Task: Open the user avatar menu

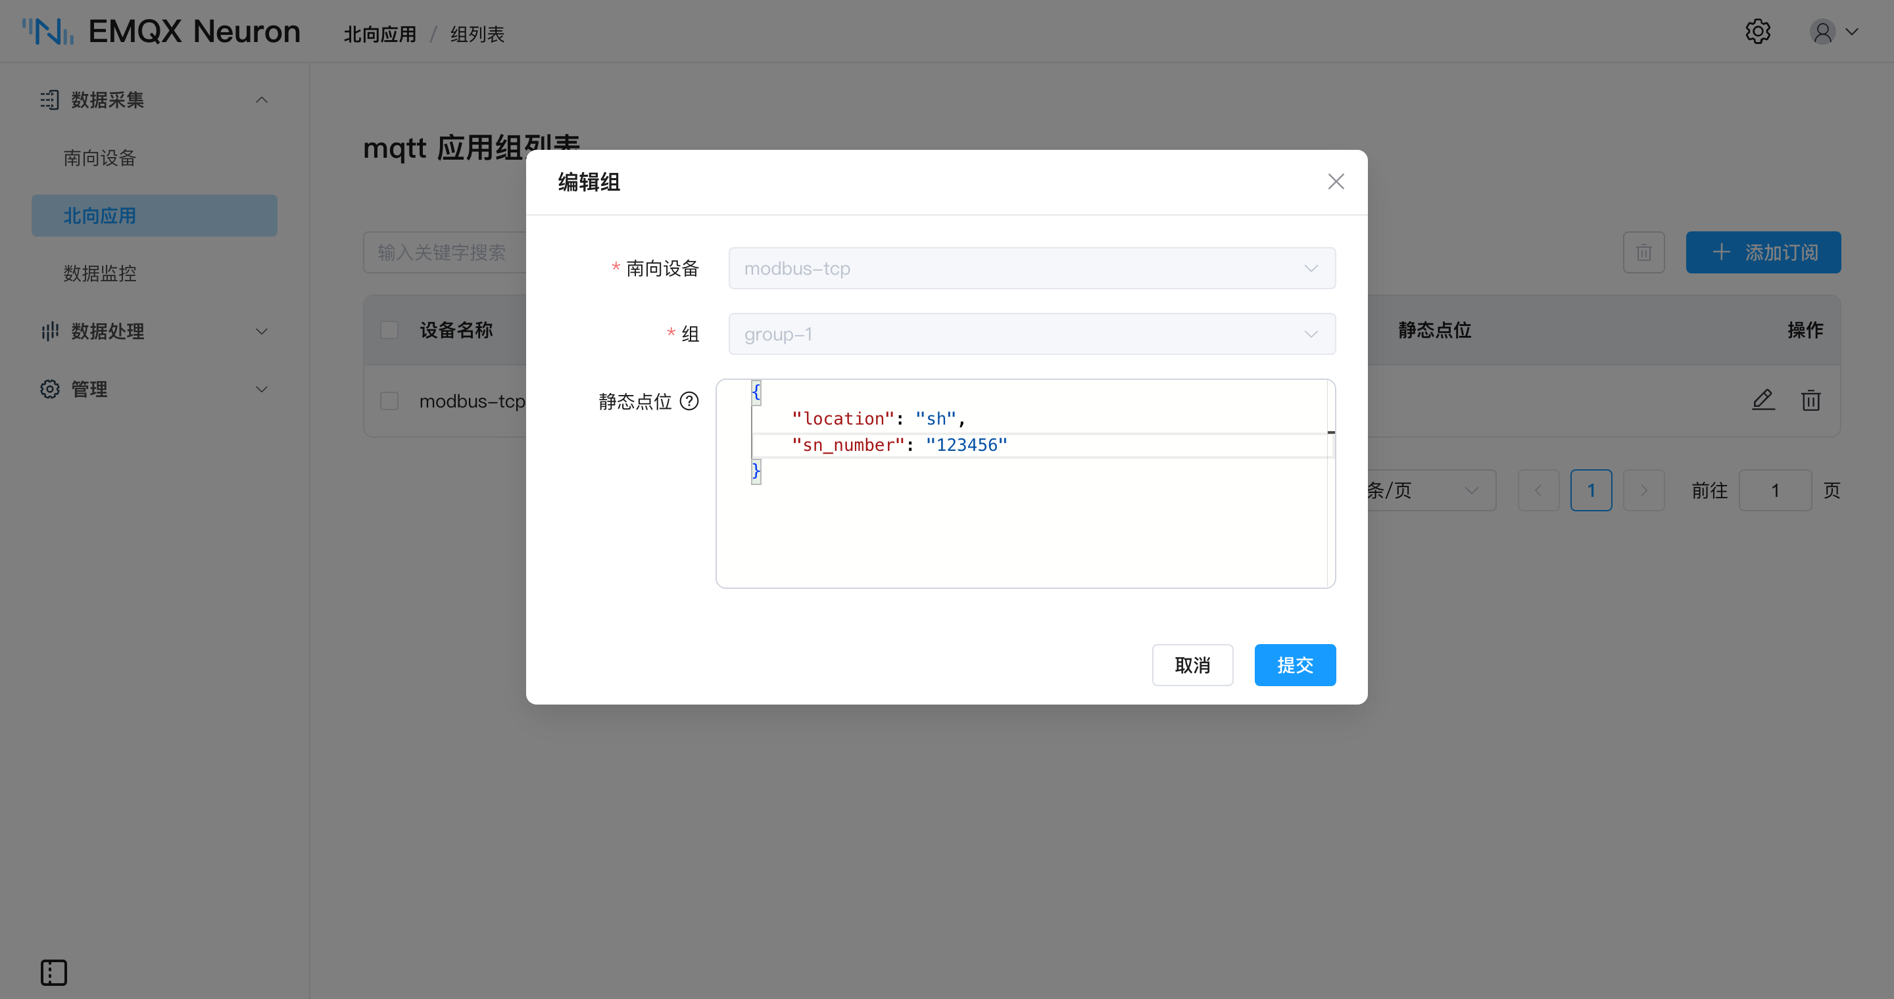Action: click(1833, 32)
